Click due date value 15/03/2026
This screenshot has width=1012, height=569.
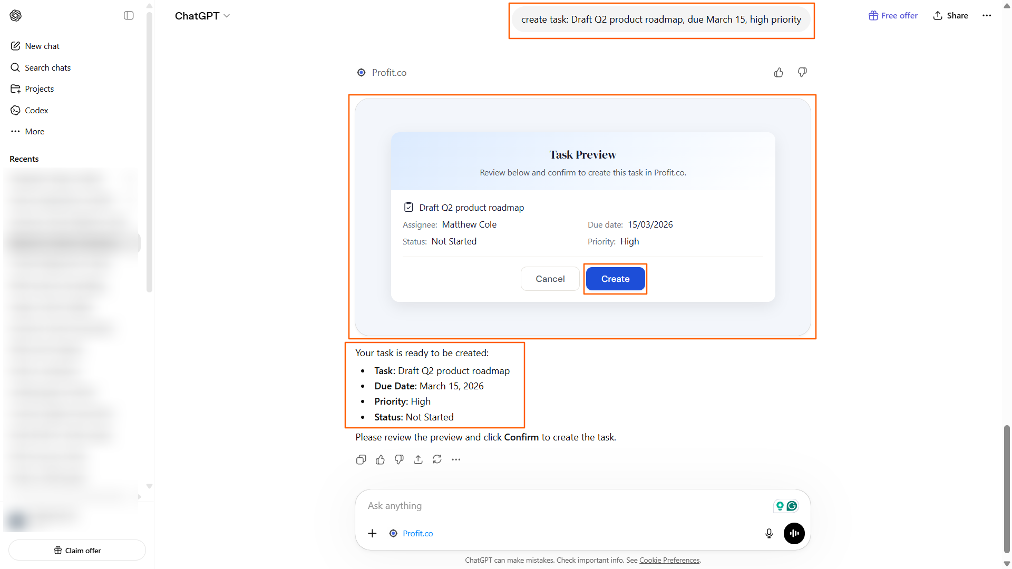pyautogui.click(x=650, y=224)
